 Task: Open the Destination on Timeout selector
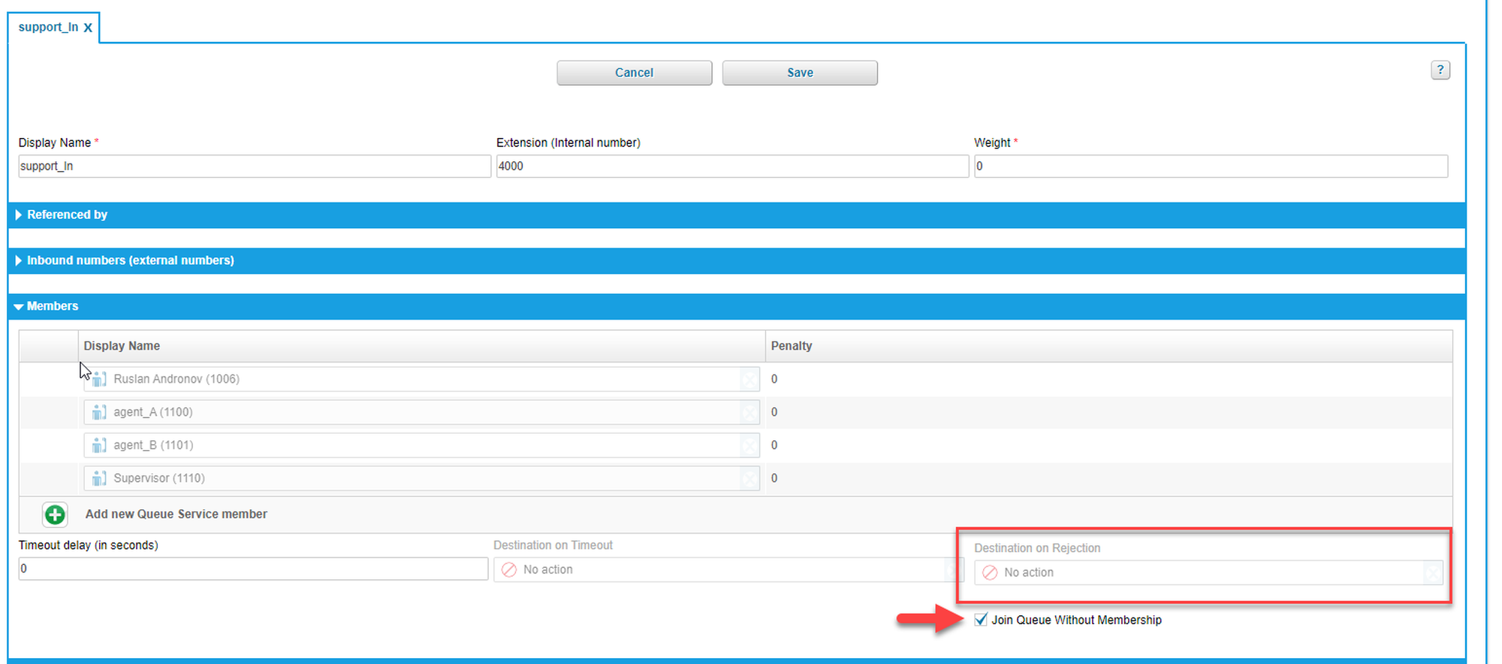click(x=721, y=570)
